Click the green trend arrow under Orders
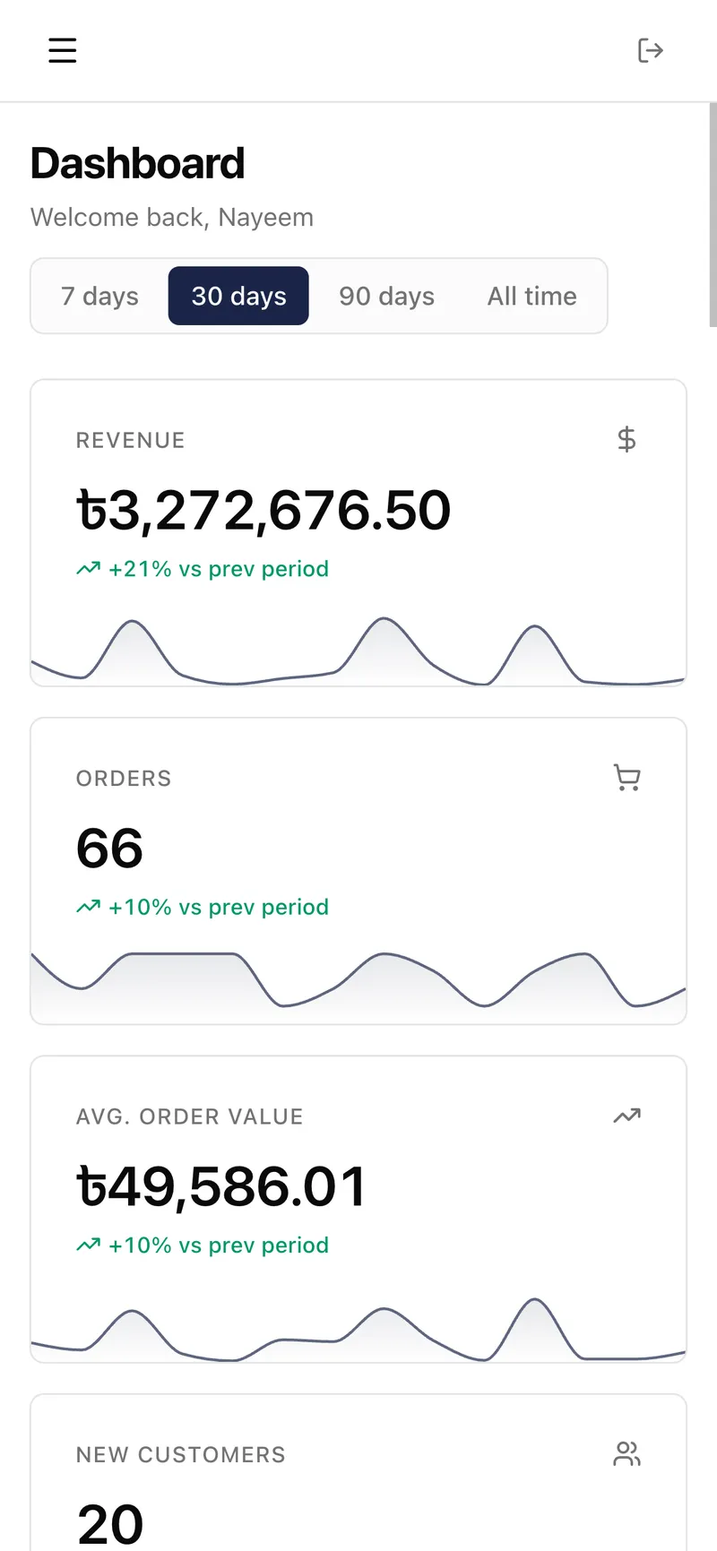Image resolution: width=717 pixels, height=1551 pixels. coord(89,907)
